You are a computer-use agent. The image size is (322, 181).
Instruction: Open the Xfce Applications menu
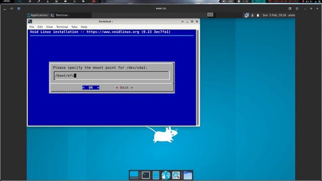tap(37, 15)
